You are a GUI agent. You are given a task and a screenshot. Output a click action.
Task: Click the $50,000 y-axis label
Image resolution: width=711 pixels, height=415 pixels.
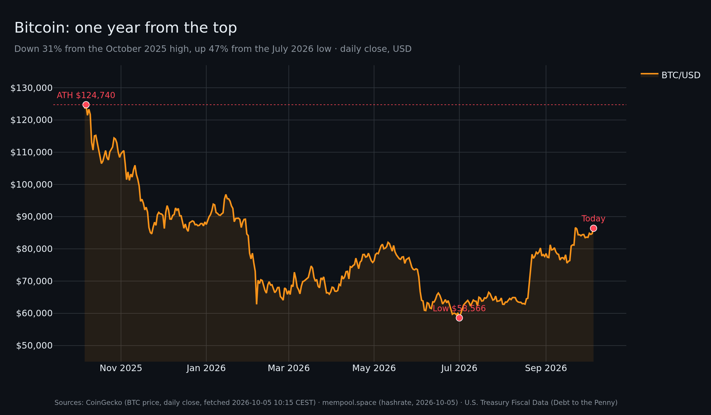(x=34, y=346)
